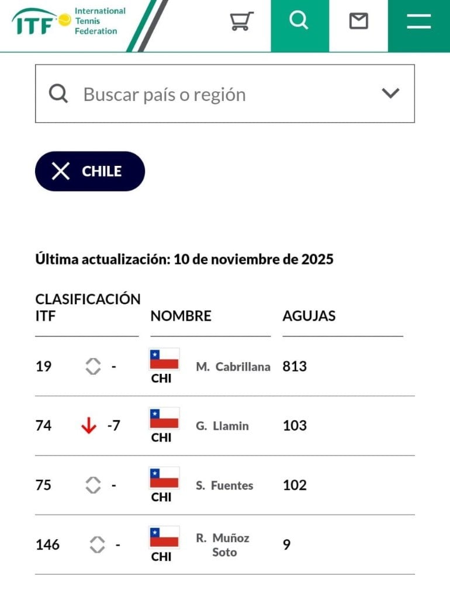The width and height of the screenshot is (450, 601).
Task: Remove the CHILE filter chip
Action: (61, 171)
